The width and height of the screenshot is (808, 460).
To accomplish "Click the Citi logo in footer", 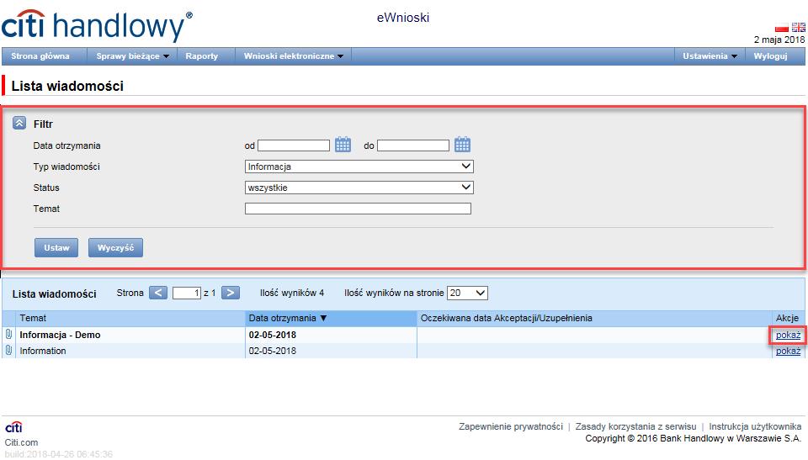I will coord(13,427).
